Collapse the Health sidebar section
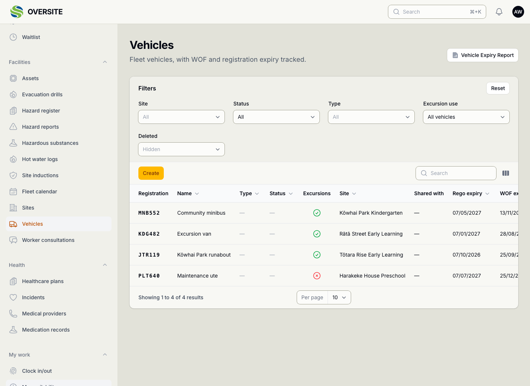Image resolution: width=530 pixels, height=386 pixels. point(105,265)
